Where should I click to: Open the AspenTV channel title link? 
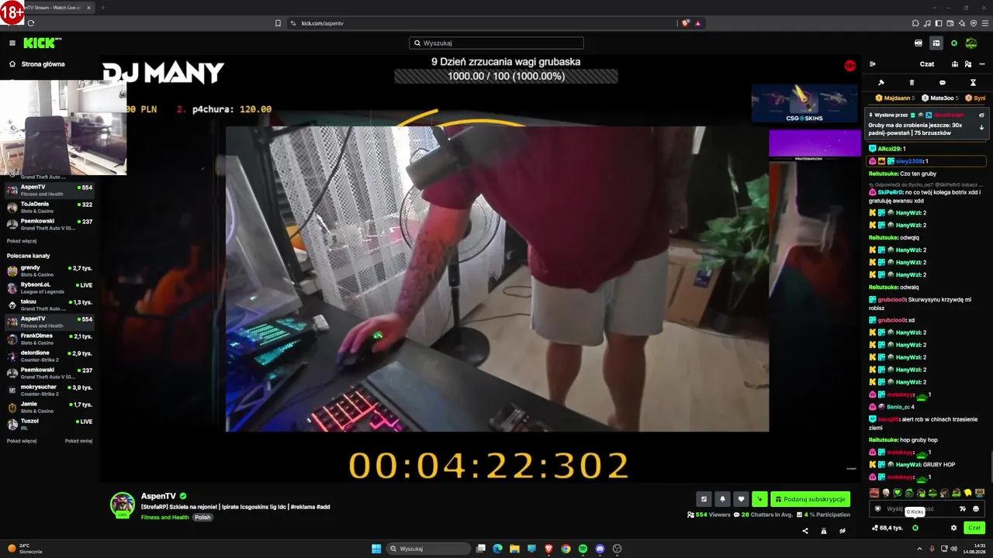pyautogui.click(x=158, y=496)
